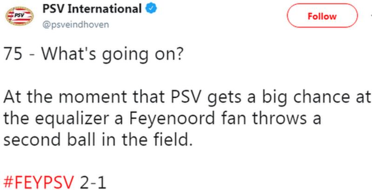Open the PSV International display name
The image size is (372, 190).
pyautogui.click(x=92, y=9)
